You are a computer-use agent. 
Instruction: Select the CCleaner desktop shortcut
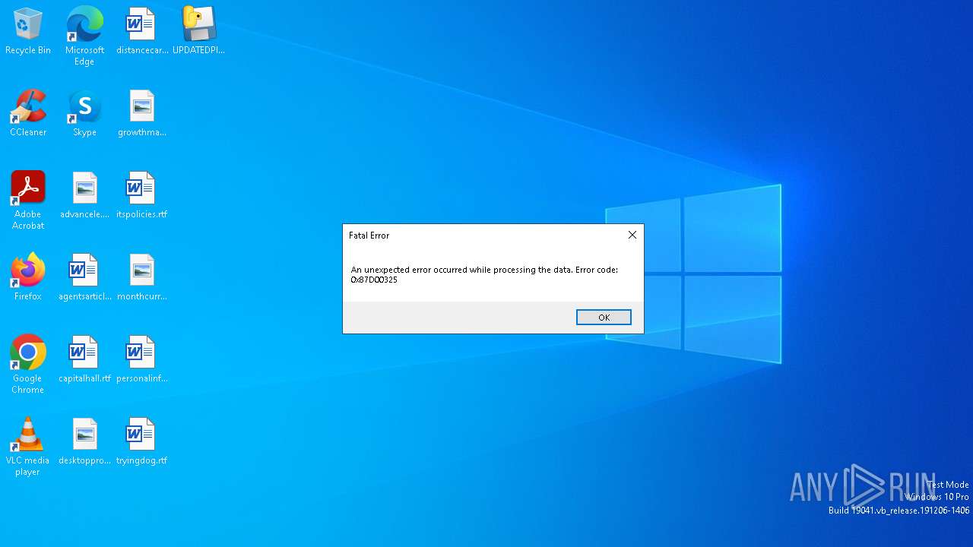[x=28, y=113]
